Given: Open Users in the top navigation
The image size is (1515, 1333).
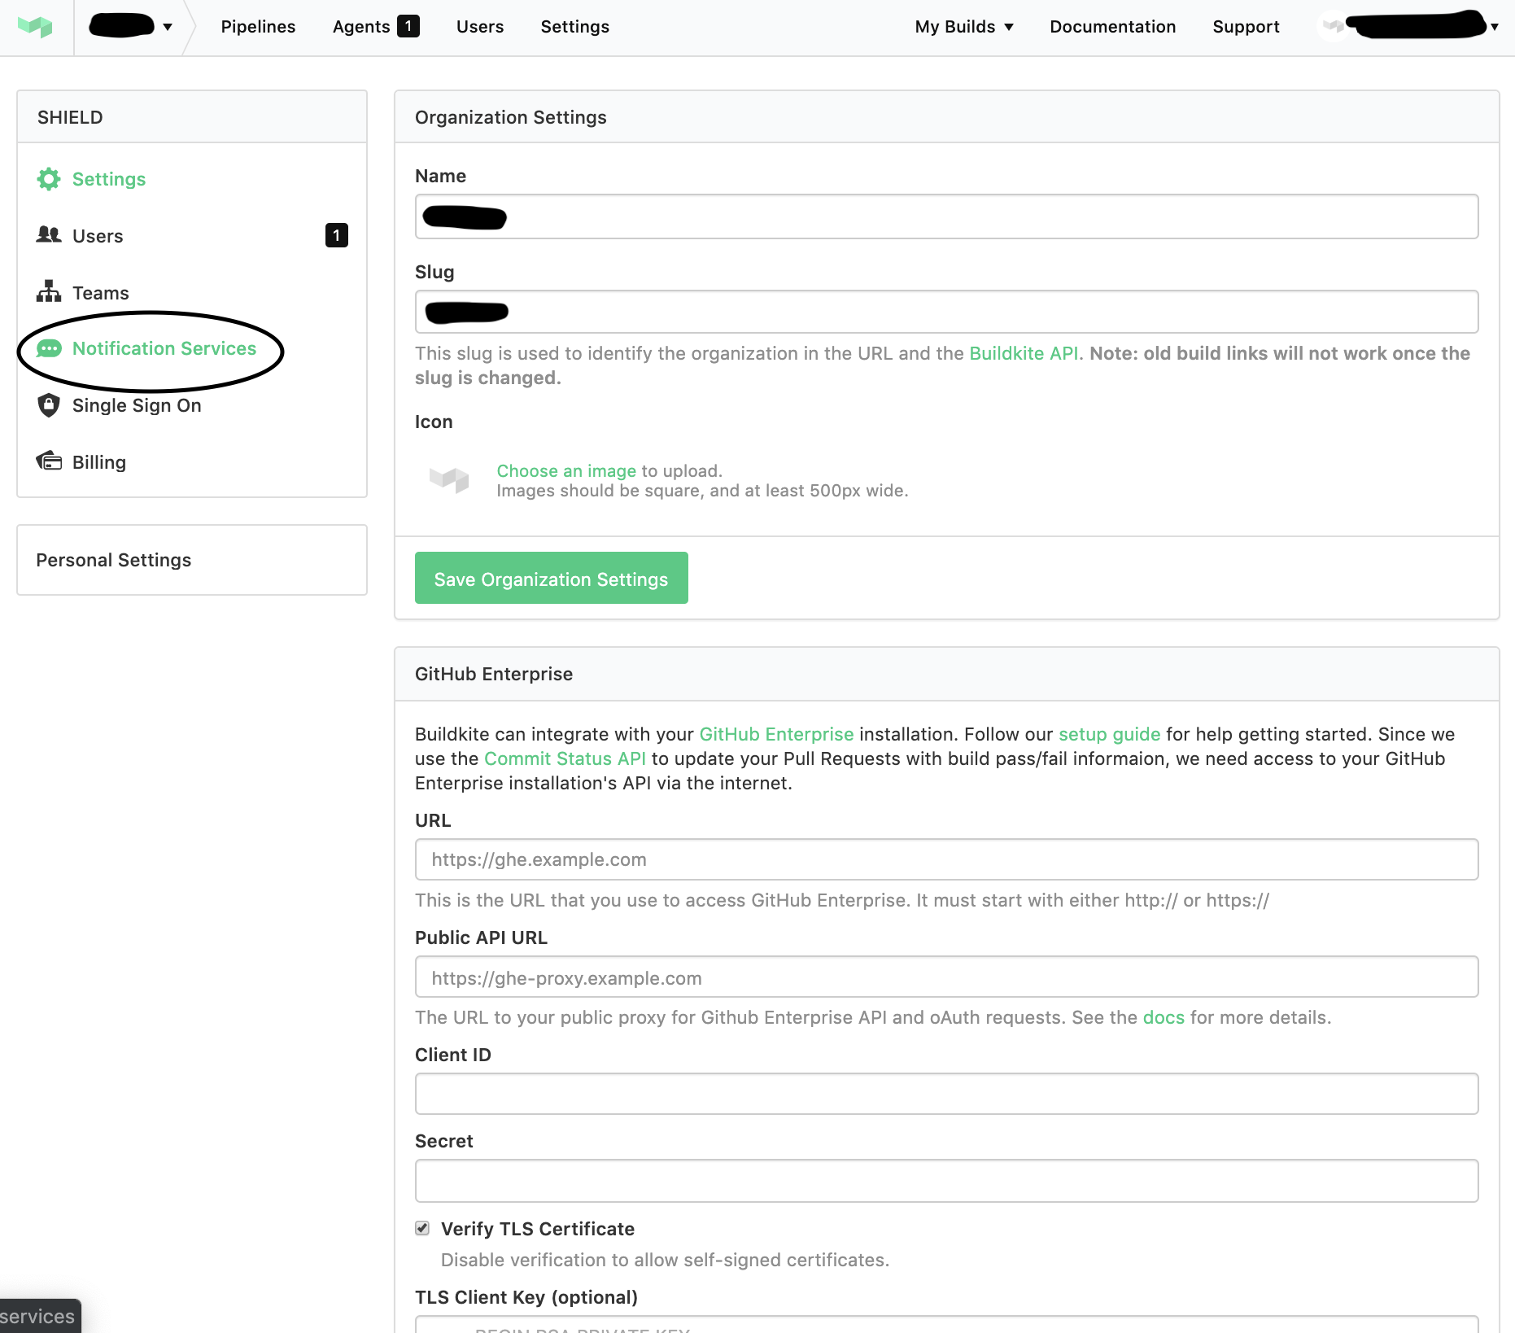Looking at the screenshot, I should (480, 27).
